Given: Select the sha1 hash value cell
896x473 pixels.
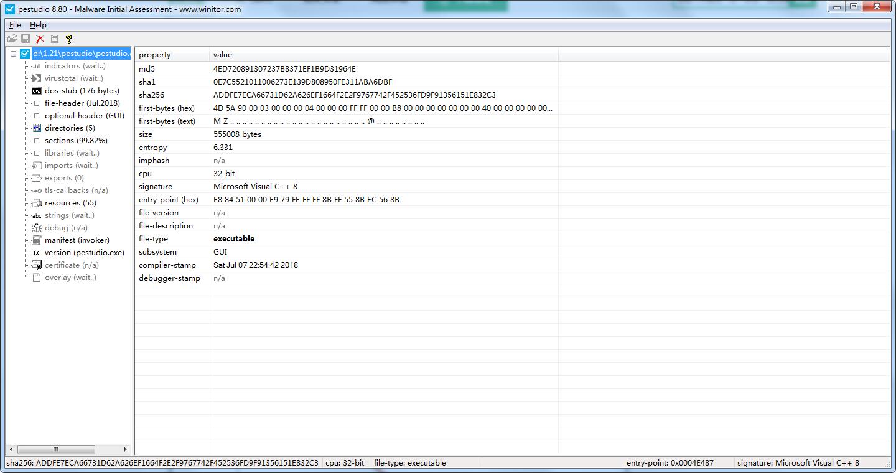Looking at the screenshot, I should (302, 82).
